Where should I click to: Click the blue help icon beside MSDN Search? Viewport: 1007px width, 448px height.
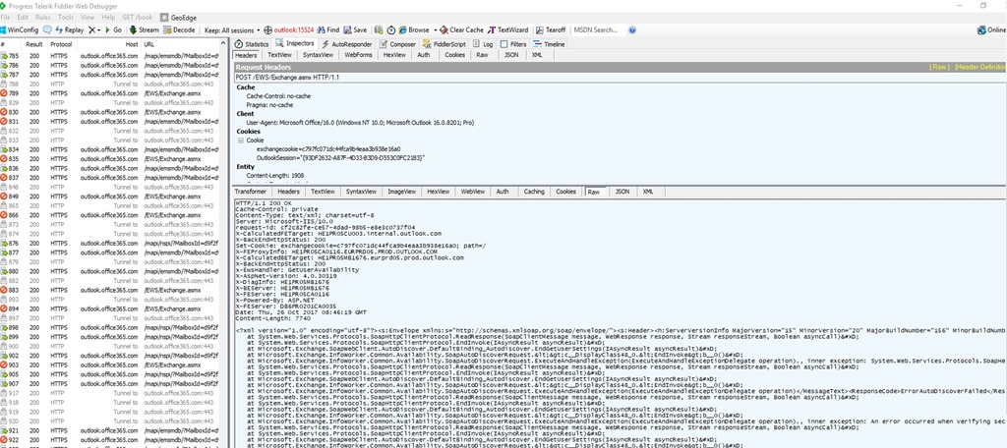click(632, 30)
